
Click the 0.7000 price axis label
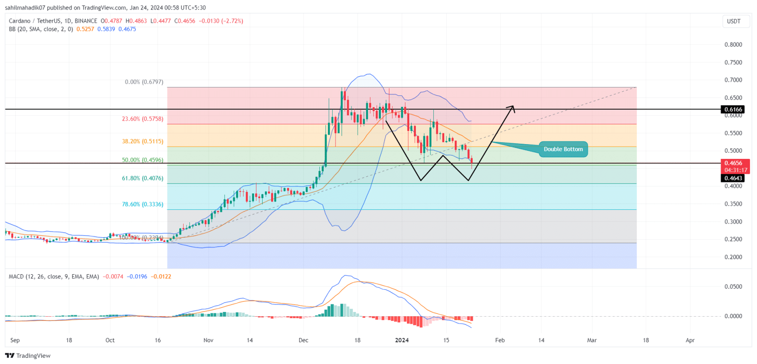tap(733, 80)
